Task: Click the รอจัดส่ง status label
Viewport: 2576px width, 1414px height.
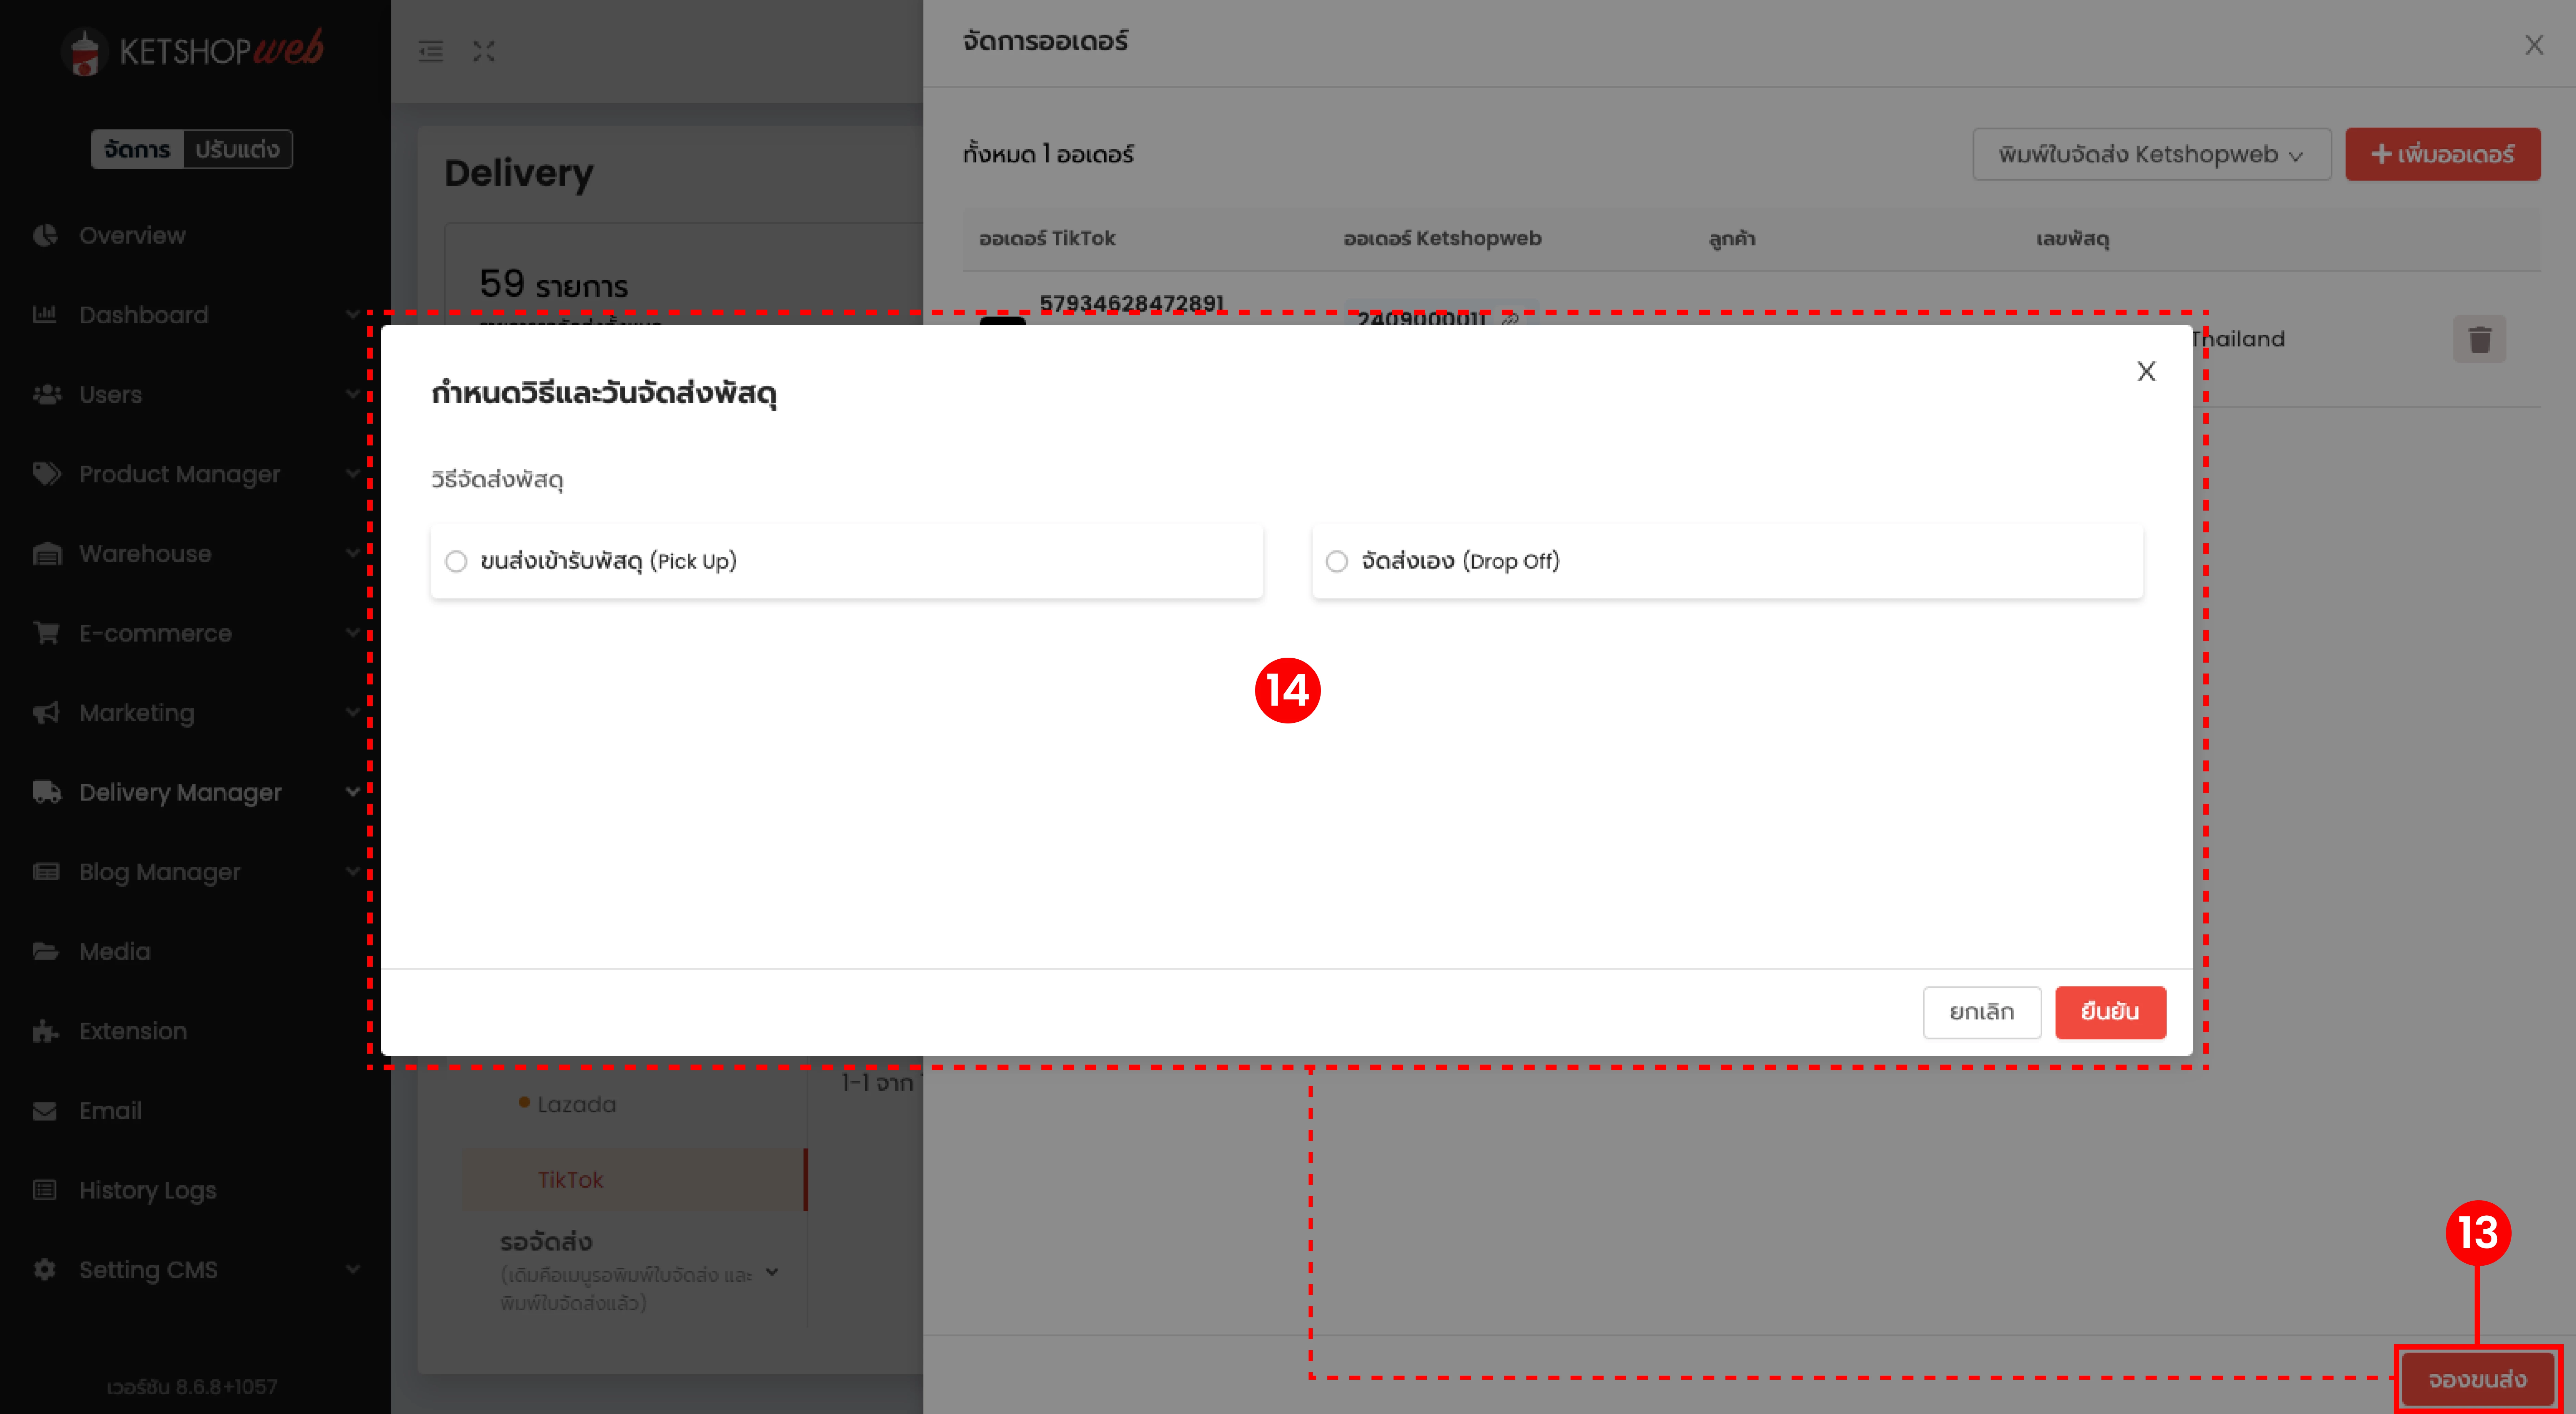Action: pyautogui.click(x=546, y=1242)
